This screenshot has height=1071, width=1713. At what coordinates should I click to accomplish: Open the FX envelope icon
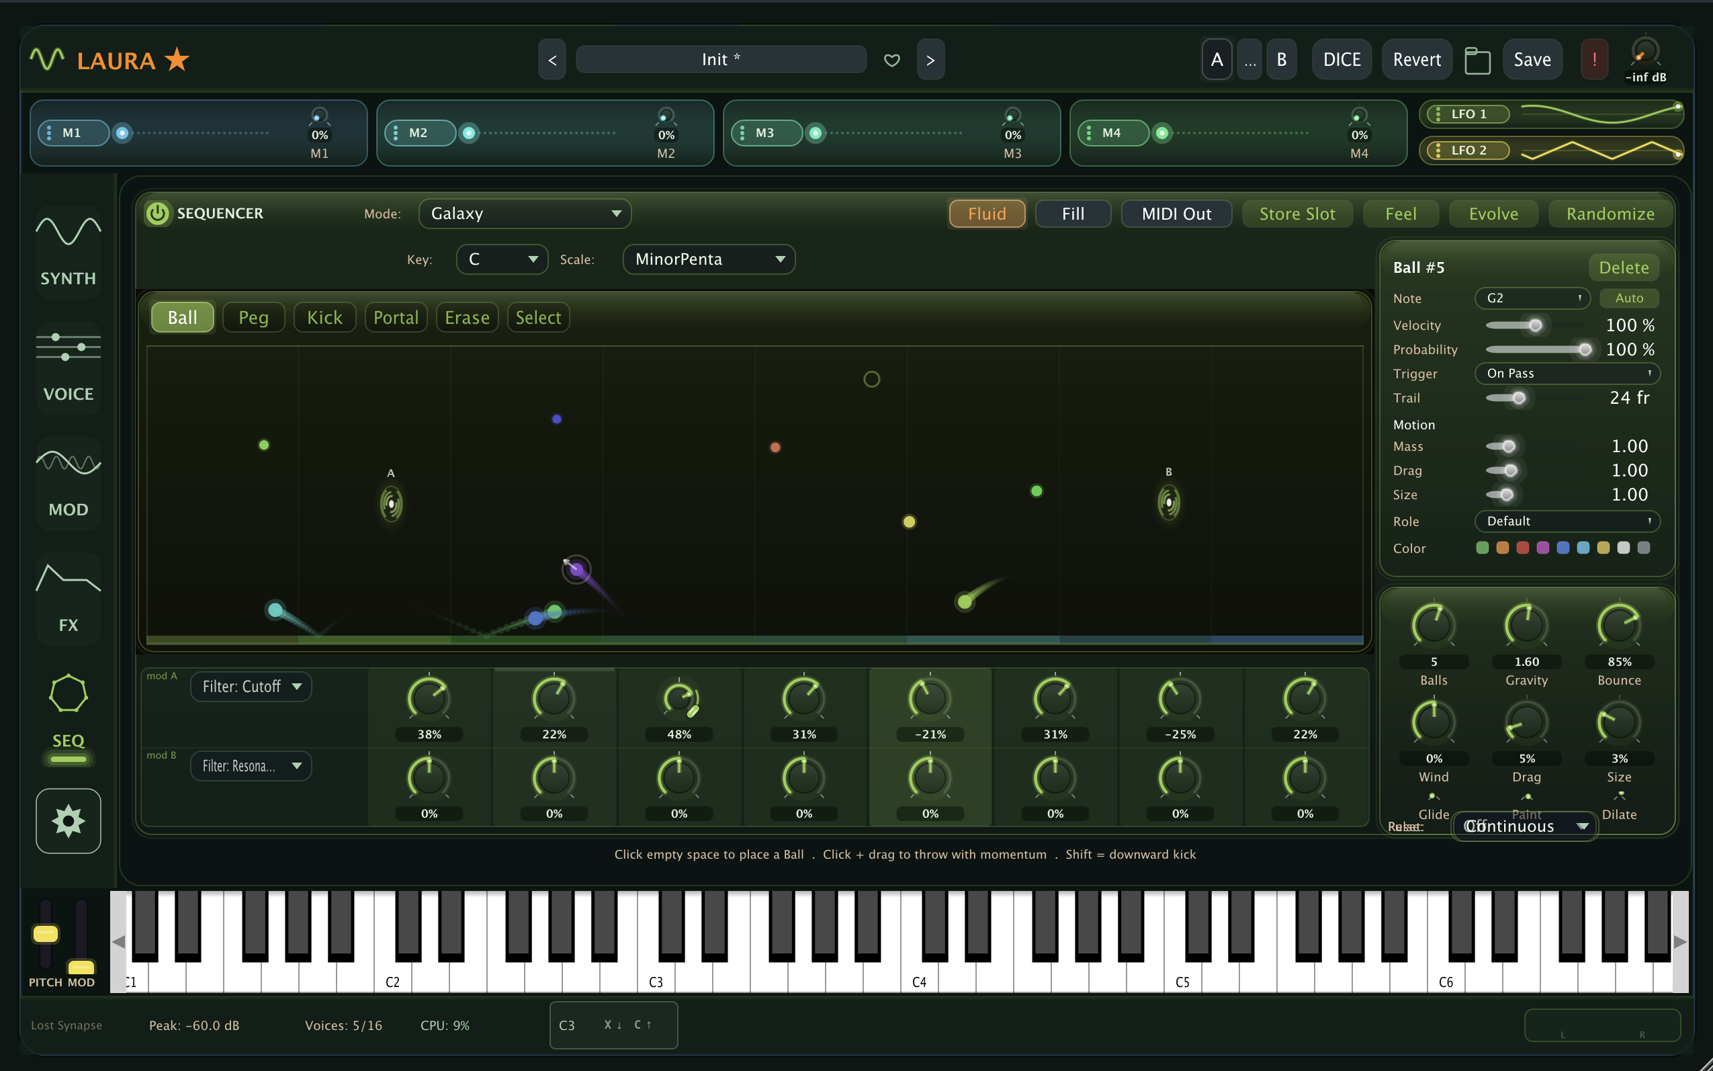click(68, 578)
